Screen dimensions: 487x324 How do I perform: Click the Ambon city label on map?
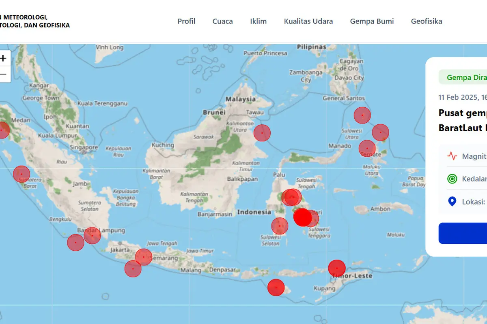(x=380, y=209)
